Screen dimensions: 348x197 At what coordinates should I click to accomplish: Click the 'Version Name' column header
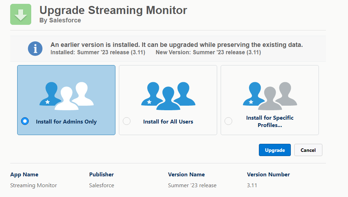pyautogui.click(x=186, y=174)
